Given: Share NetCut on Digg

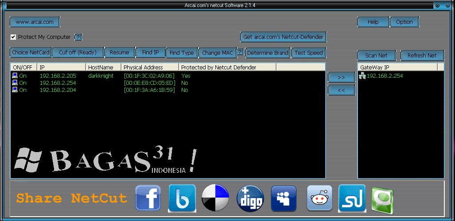Looking at the screenshot, I should click(x=250, y=199).
